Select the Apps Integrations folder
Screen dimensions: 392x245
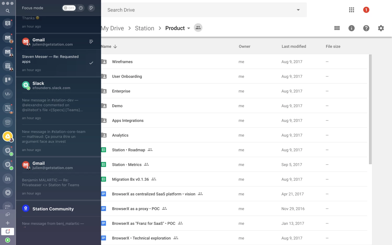click(x=234, y=121)
